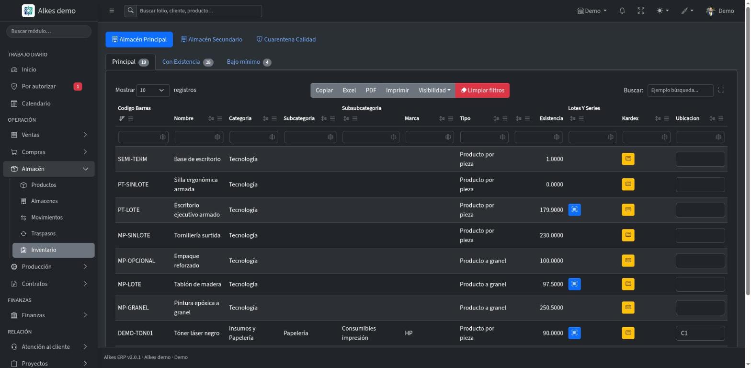Focus the Buscar table search field
Image resolution: width=751 pixels, height=368 pixels.
(x=680, y=90)
